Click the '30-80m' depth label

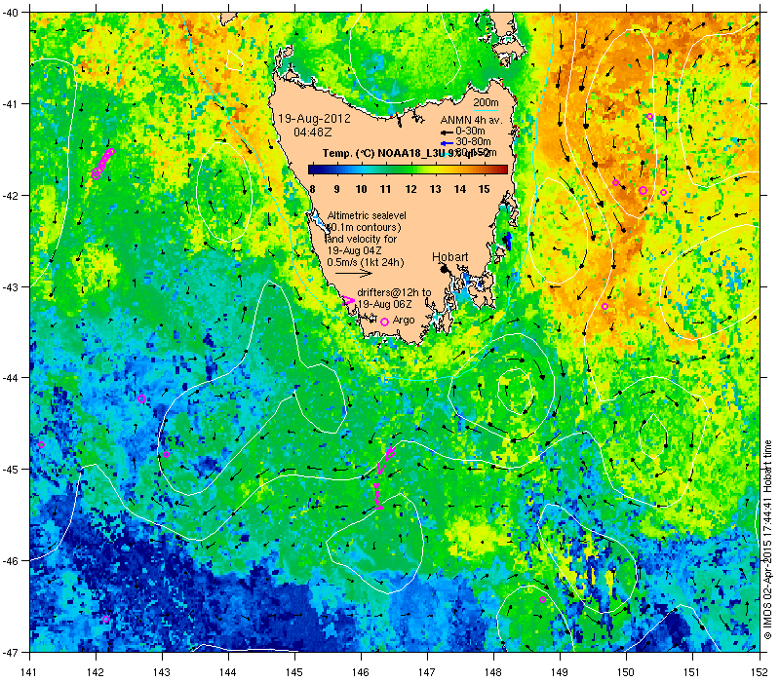pyautogui.click(x=473, y=141)
